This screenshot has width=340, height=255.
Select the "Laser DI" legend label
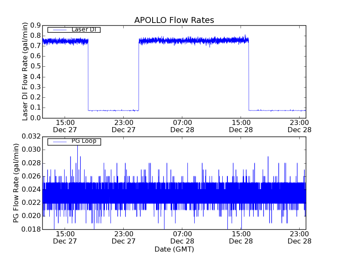point(84,29)
